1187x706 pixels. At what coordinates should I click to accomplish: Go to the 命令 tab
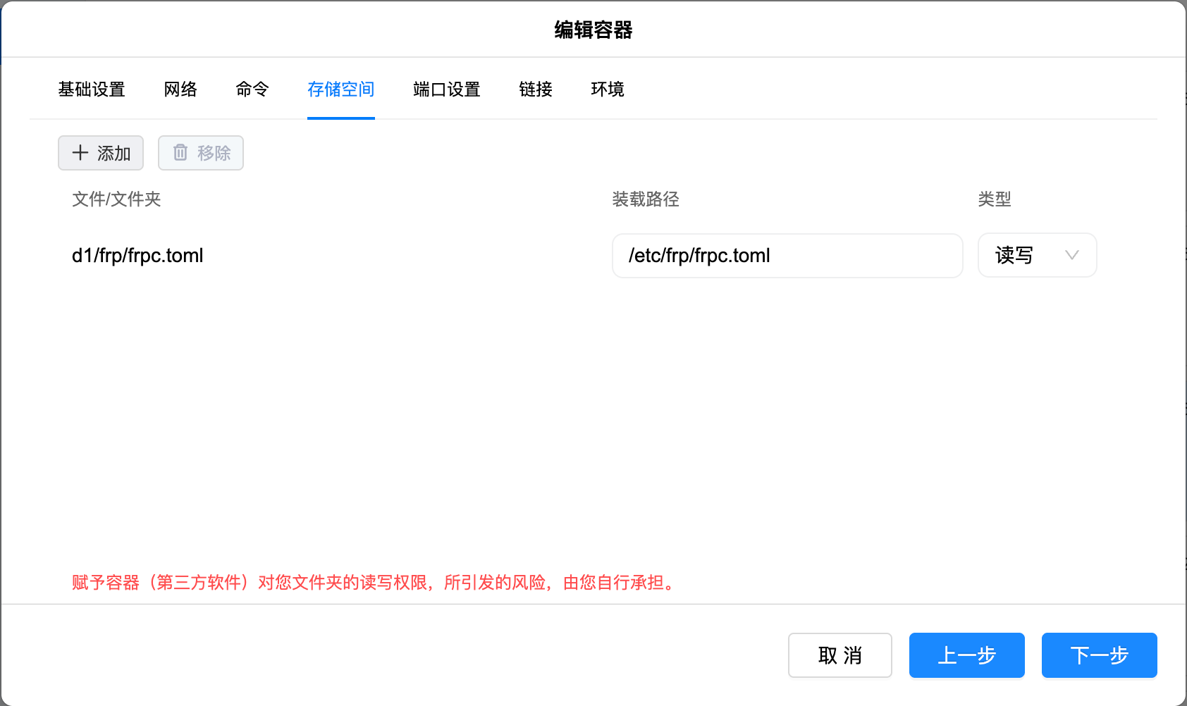coord(252,89)
